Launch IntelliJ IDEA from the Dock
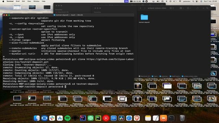The image size is (219, 123). 83,118
